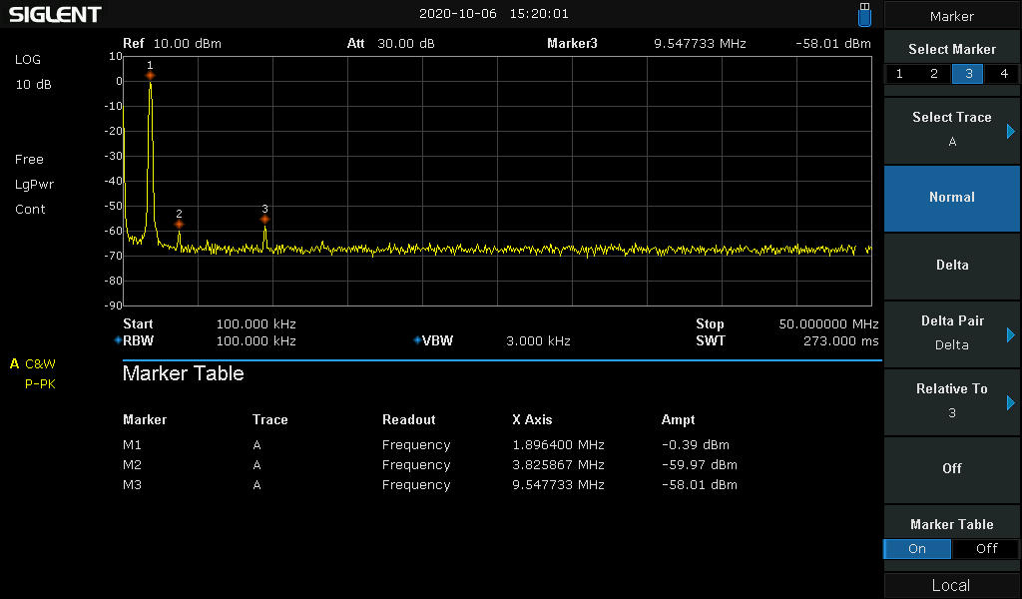
Task: Choose the Normal marker mode
Action: [951, 198]
